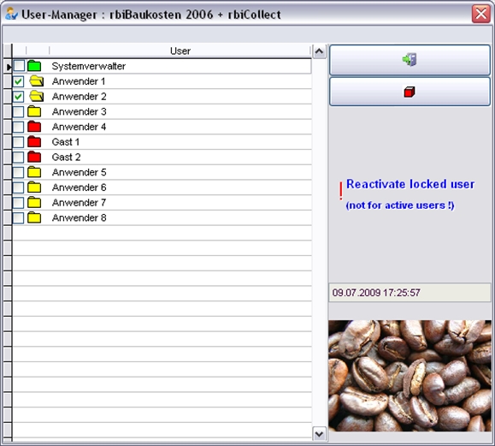Click the green arrow door icon button
The image size is (495, 446).
[x=410, y=60]
